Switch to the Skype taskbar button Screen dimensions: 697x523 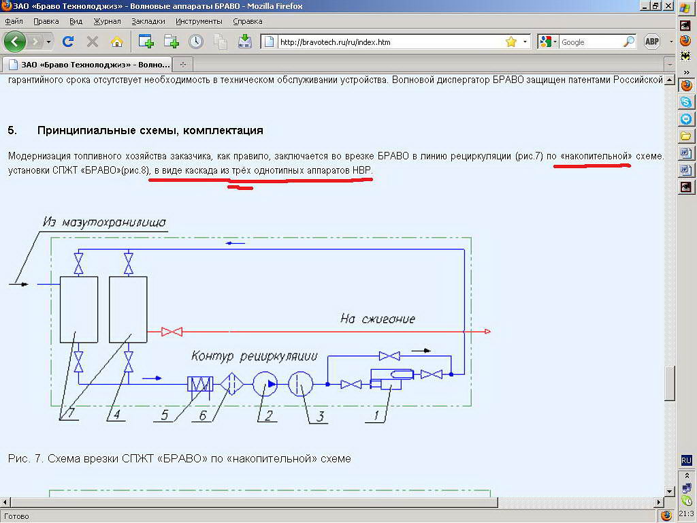pyautogui.click(x=686, y=102)
